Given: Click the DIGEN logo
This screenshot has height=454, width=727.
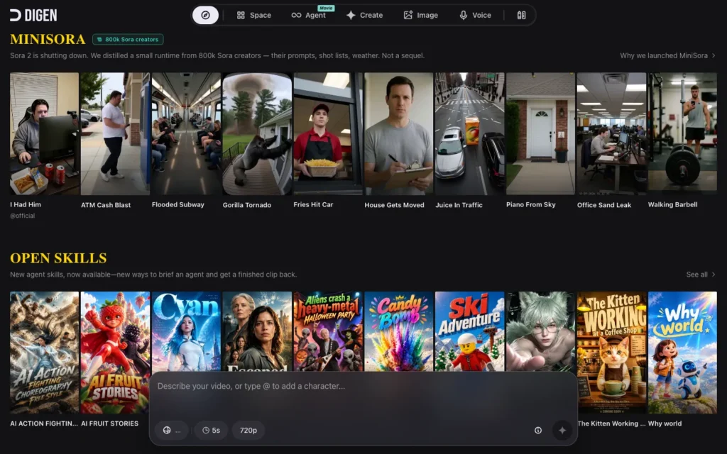Looking at the screenshot, I should coord(33,16).
